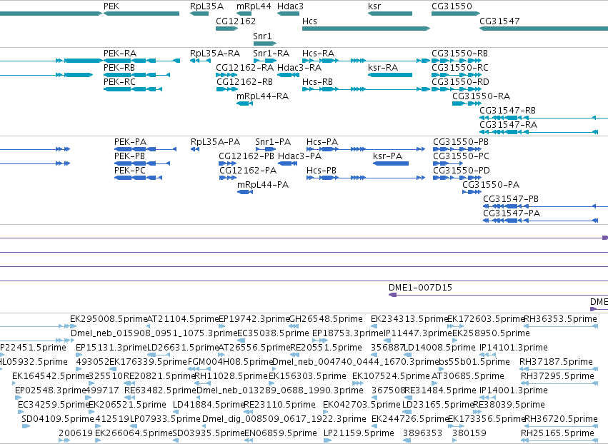This screenshot has width=608, height=444.
Task: Select the Hcs-RA transcript label
Action: pos(318,54)
